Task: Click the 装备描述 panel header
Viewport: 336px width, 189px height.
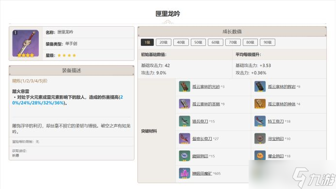Action: [x=71, y=71]
